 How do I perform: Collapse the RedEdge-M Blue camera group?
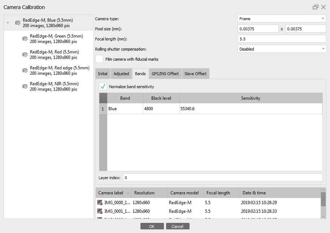(8, 23)
